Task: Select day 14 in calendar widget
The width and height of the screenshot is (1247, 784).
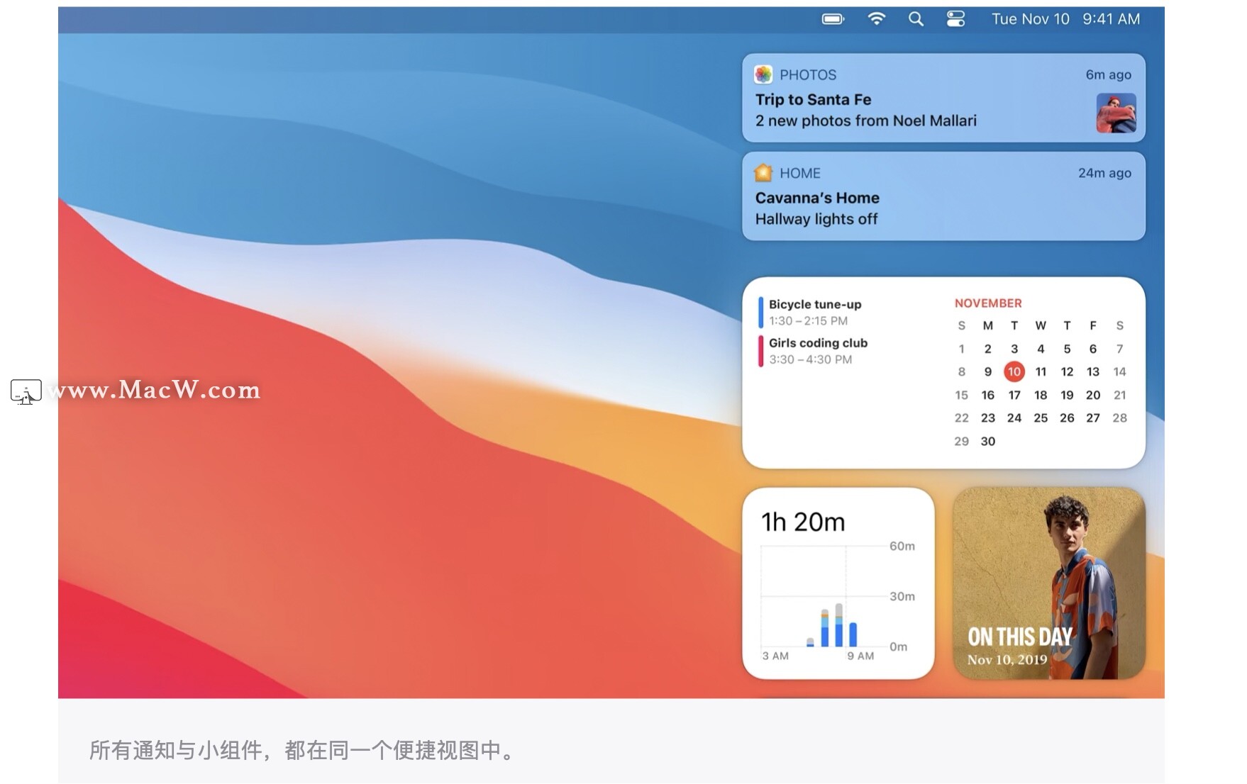Action: tap(1119, 371)
